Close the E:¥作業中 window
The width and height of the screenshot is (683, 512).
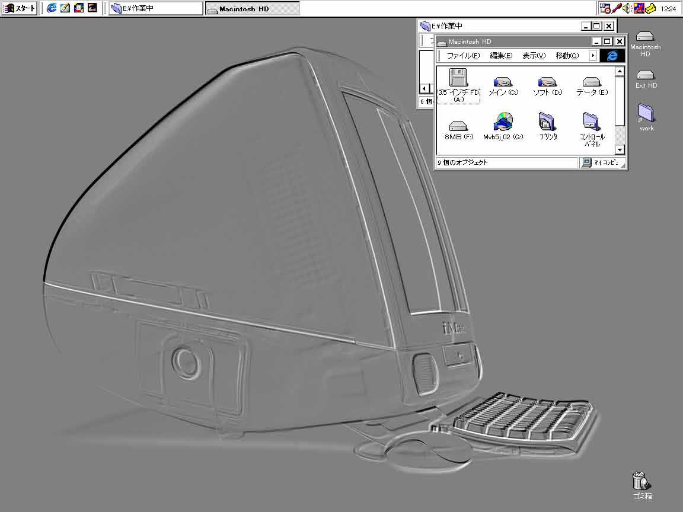click(x=608, y=26)
